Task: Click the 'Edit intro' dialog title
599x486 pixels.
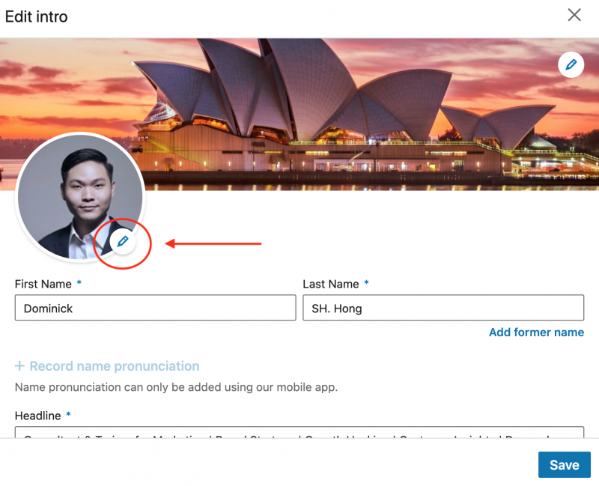Action: click(x=36, y=16)
